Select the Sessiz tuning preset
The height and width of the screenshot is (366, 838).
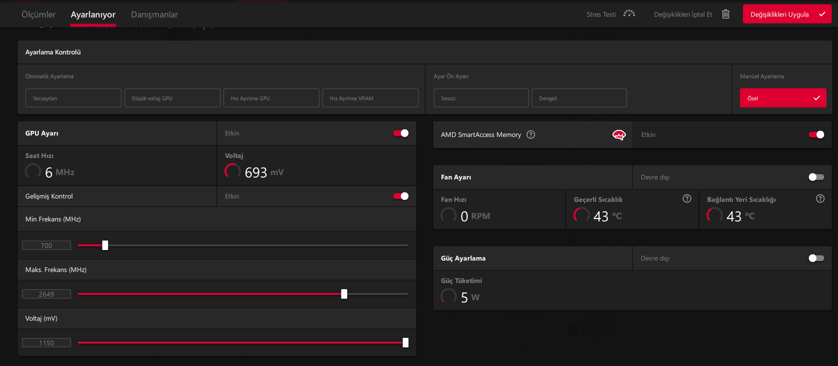coord(481,98)
